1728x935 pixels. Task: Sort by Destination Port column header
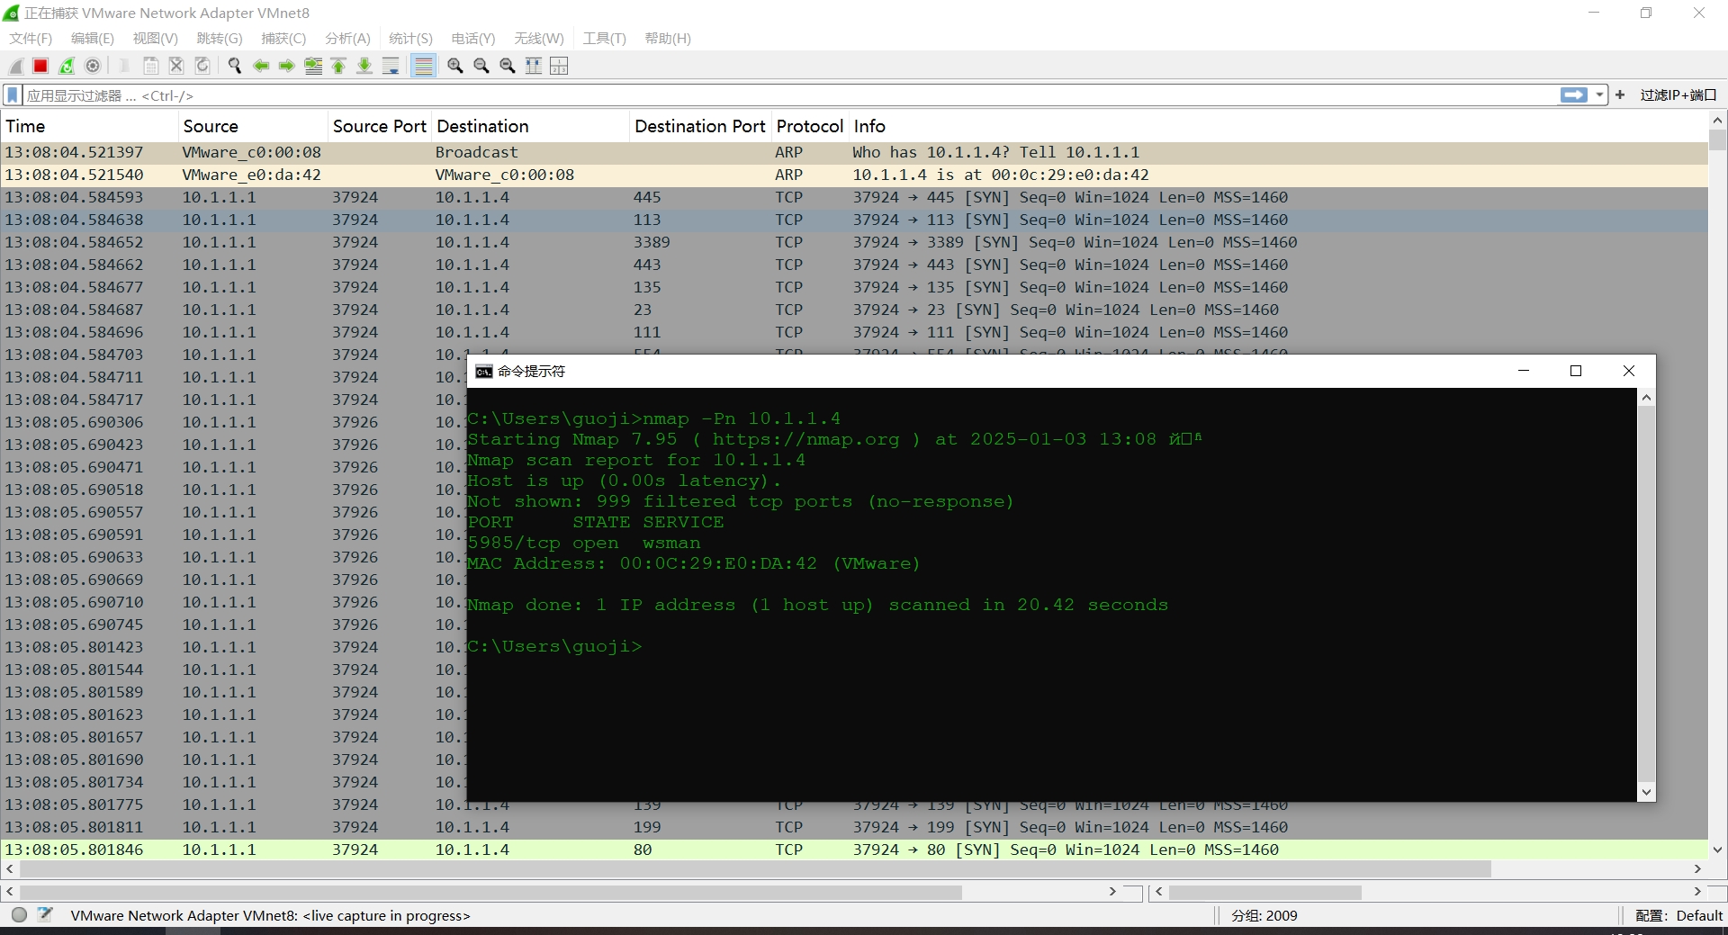[x=700, y=126]
